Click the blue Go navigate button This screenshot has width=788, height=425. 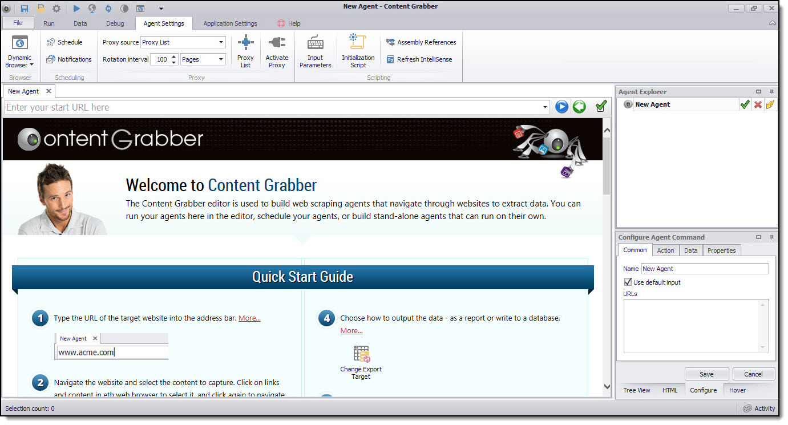coord(562,107)
